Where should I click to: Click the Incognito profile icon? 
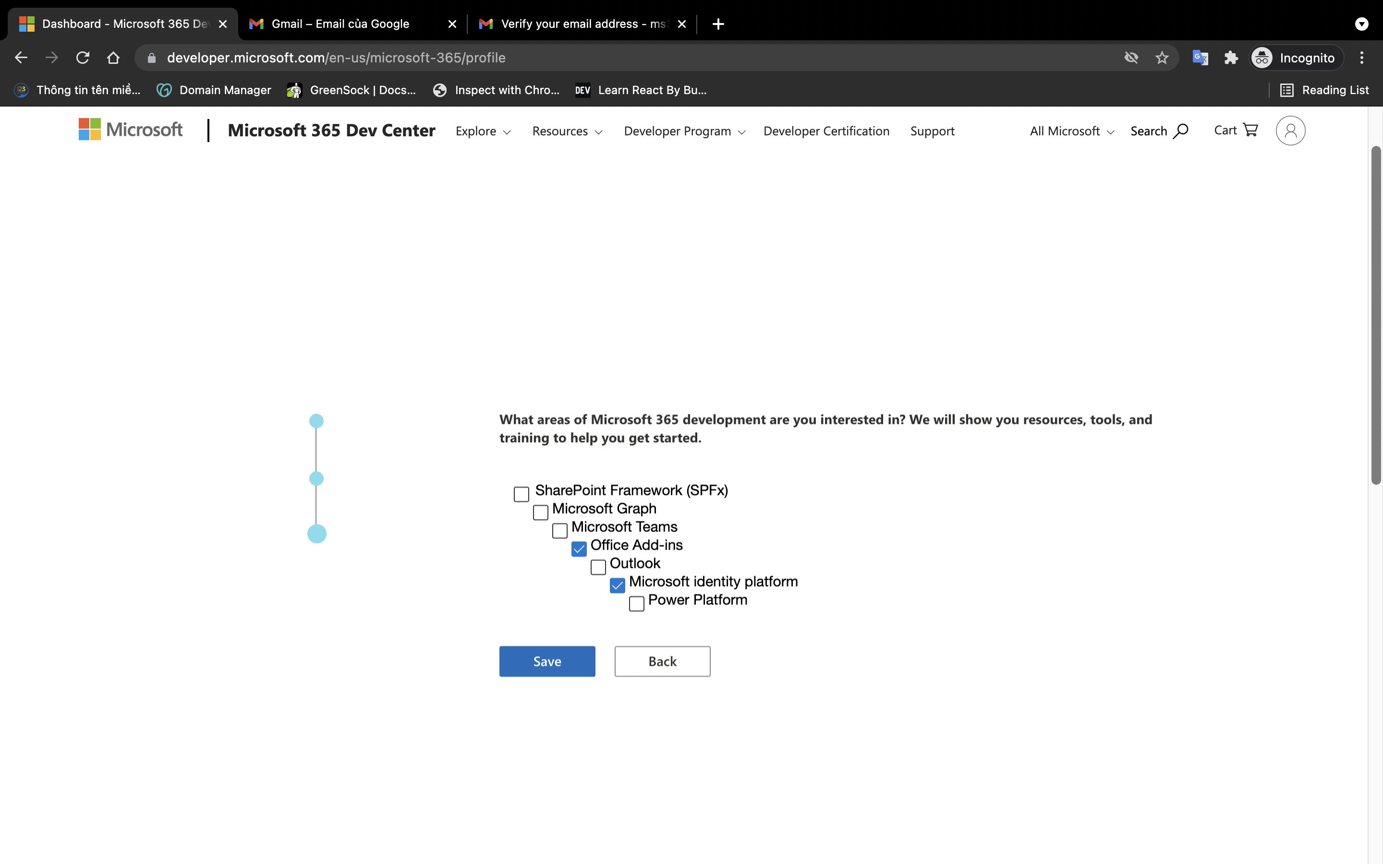tap(1262, 57)
